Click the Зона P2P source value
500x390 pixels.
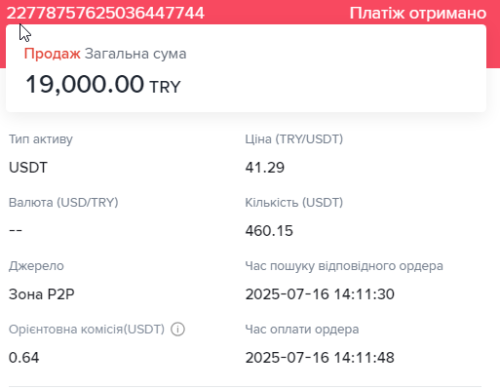point(42,294)
